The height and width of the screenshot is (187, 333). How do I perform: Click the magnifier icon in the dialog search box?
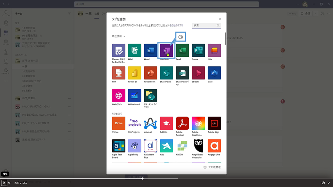click(218, 26)
